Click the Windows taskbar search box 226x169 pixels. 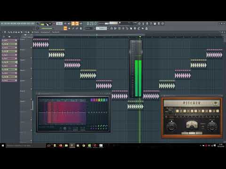click(26, 146)
